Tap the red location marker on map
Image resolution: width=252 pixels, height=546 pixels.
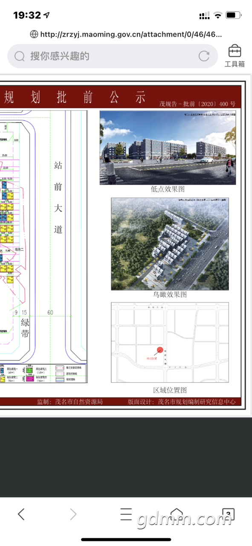[160, 350]
